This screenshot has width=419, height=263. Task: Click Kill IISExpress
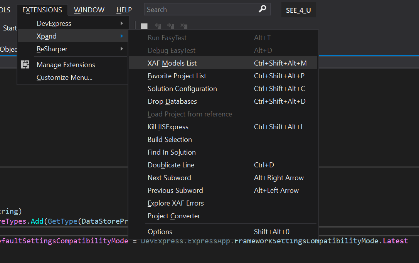click(x=223, y=127)
